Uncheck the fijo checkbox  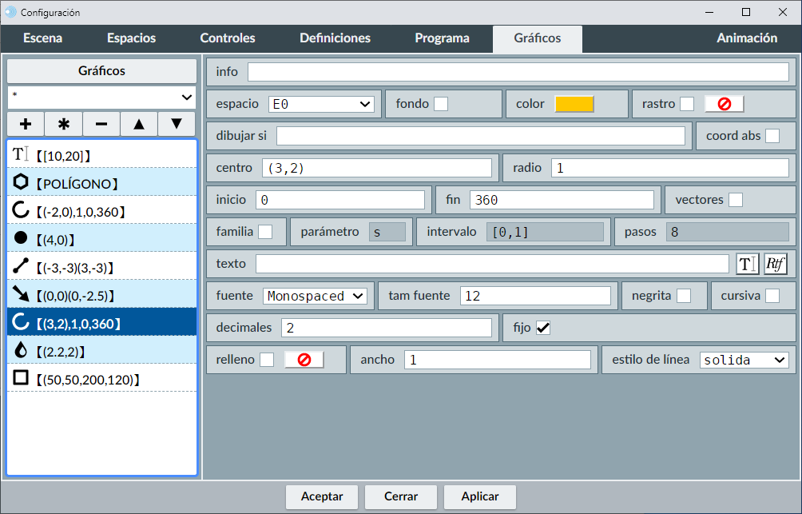click(543, 328)
